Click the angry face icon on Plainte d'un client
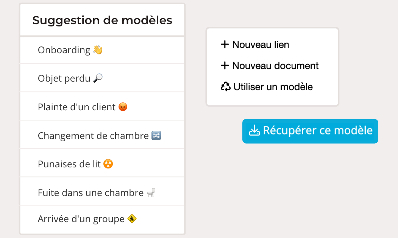The image size is (398, 238). 123,107
